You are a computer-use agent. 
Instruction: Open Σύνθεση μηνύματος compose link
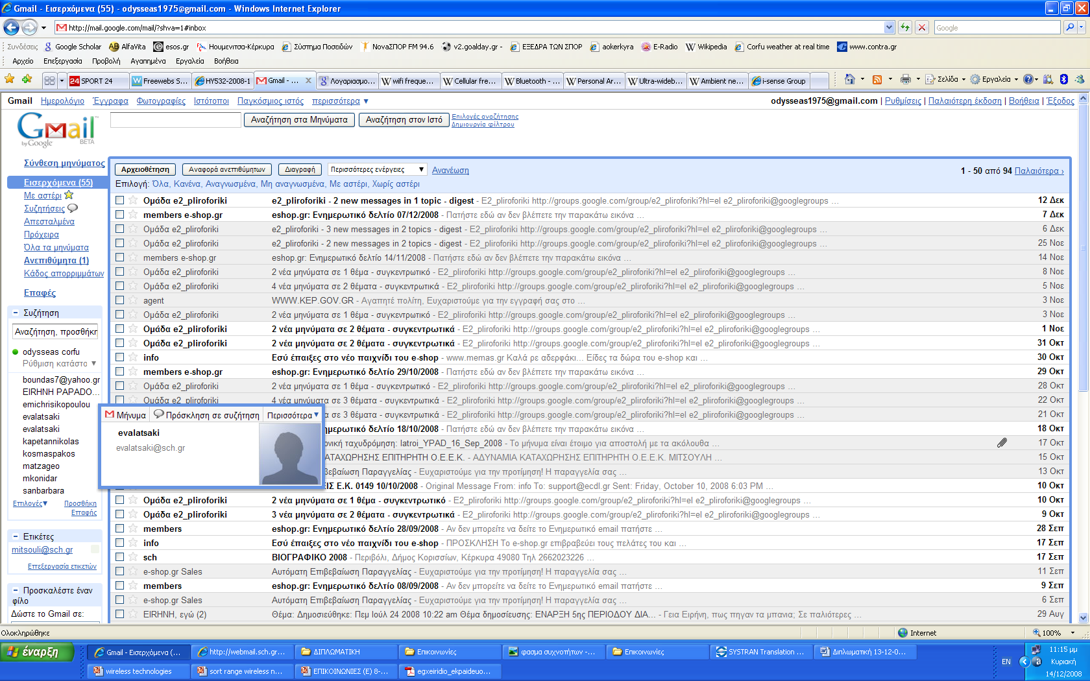coord(64,163)
